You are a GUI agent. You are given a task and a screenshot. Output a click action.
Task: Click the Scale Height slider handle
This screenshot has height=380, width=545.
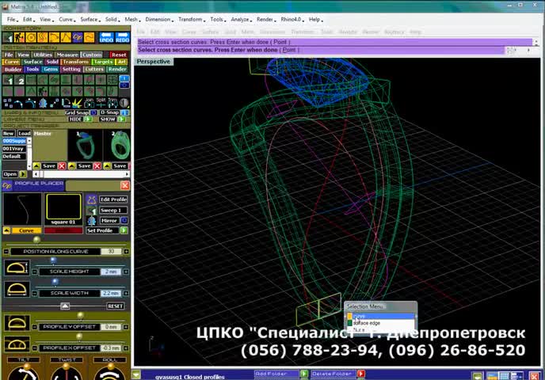tap(53, 260)
